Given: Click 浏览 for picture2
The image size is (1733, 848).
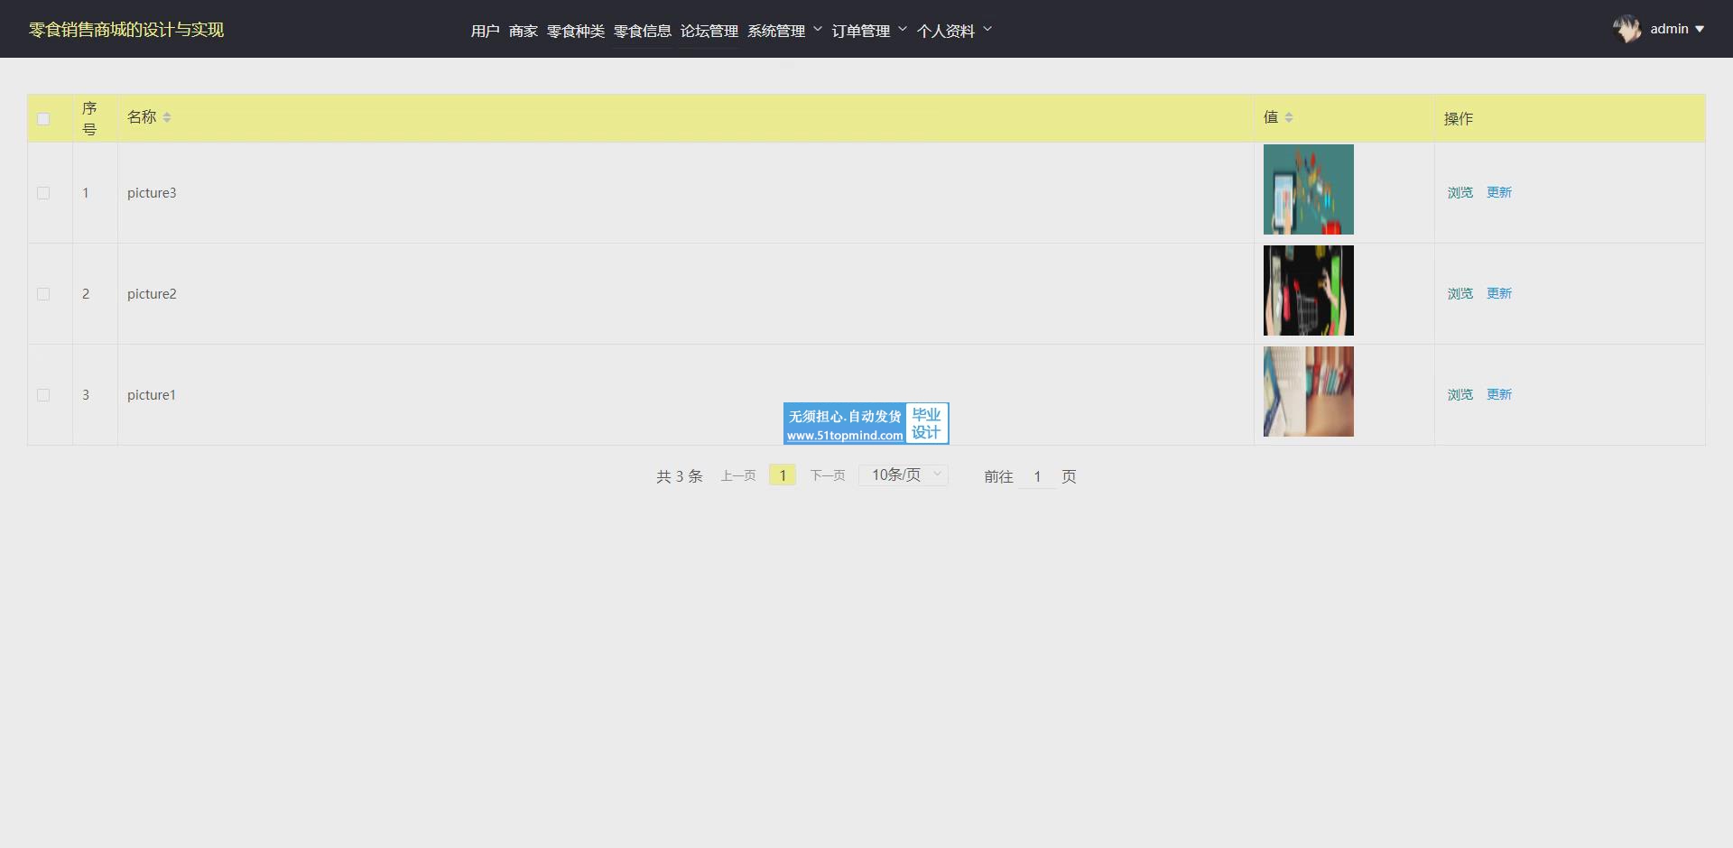Looking at the screenshot, I should tap(1460, 294).
